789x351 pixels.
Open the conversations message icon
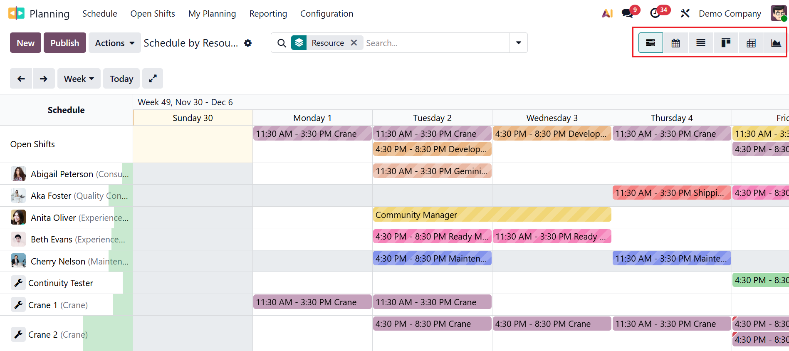627,13
